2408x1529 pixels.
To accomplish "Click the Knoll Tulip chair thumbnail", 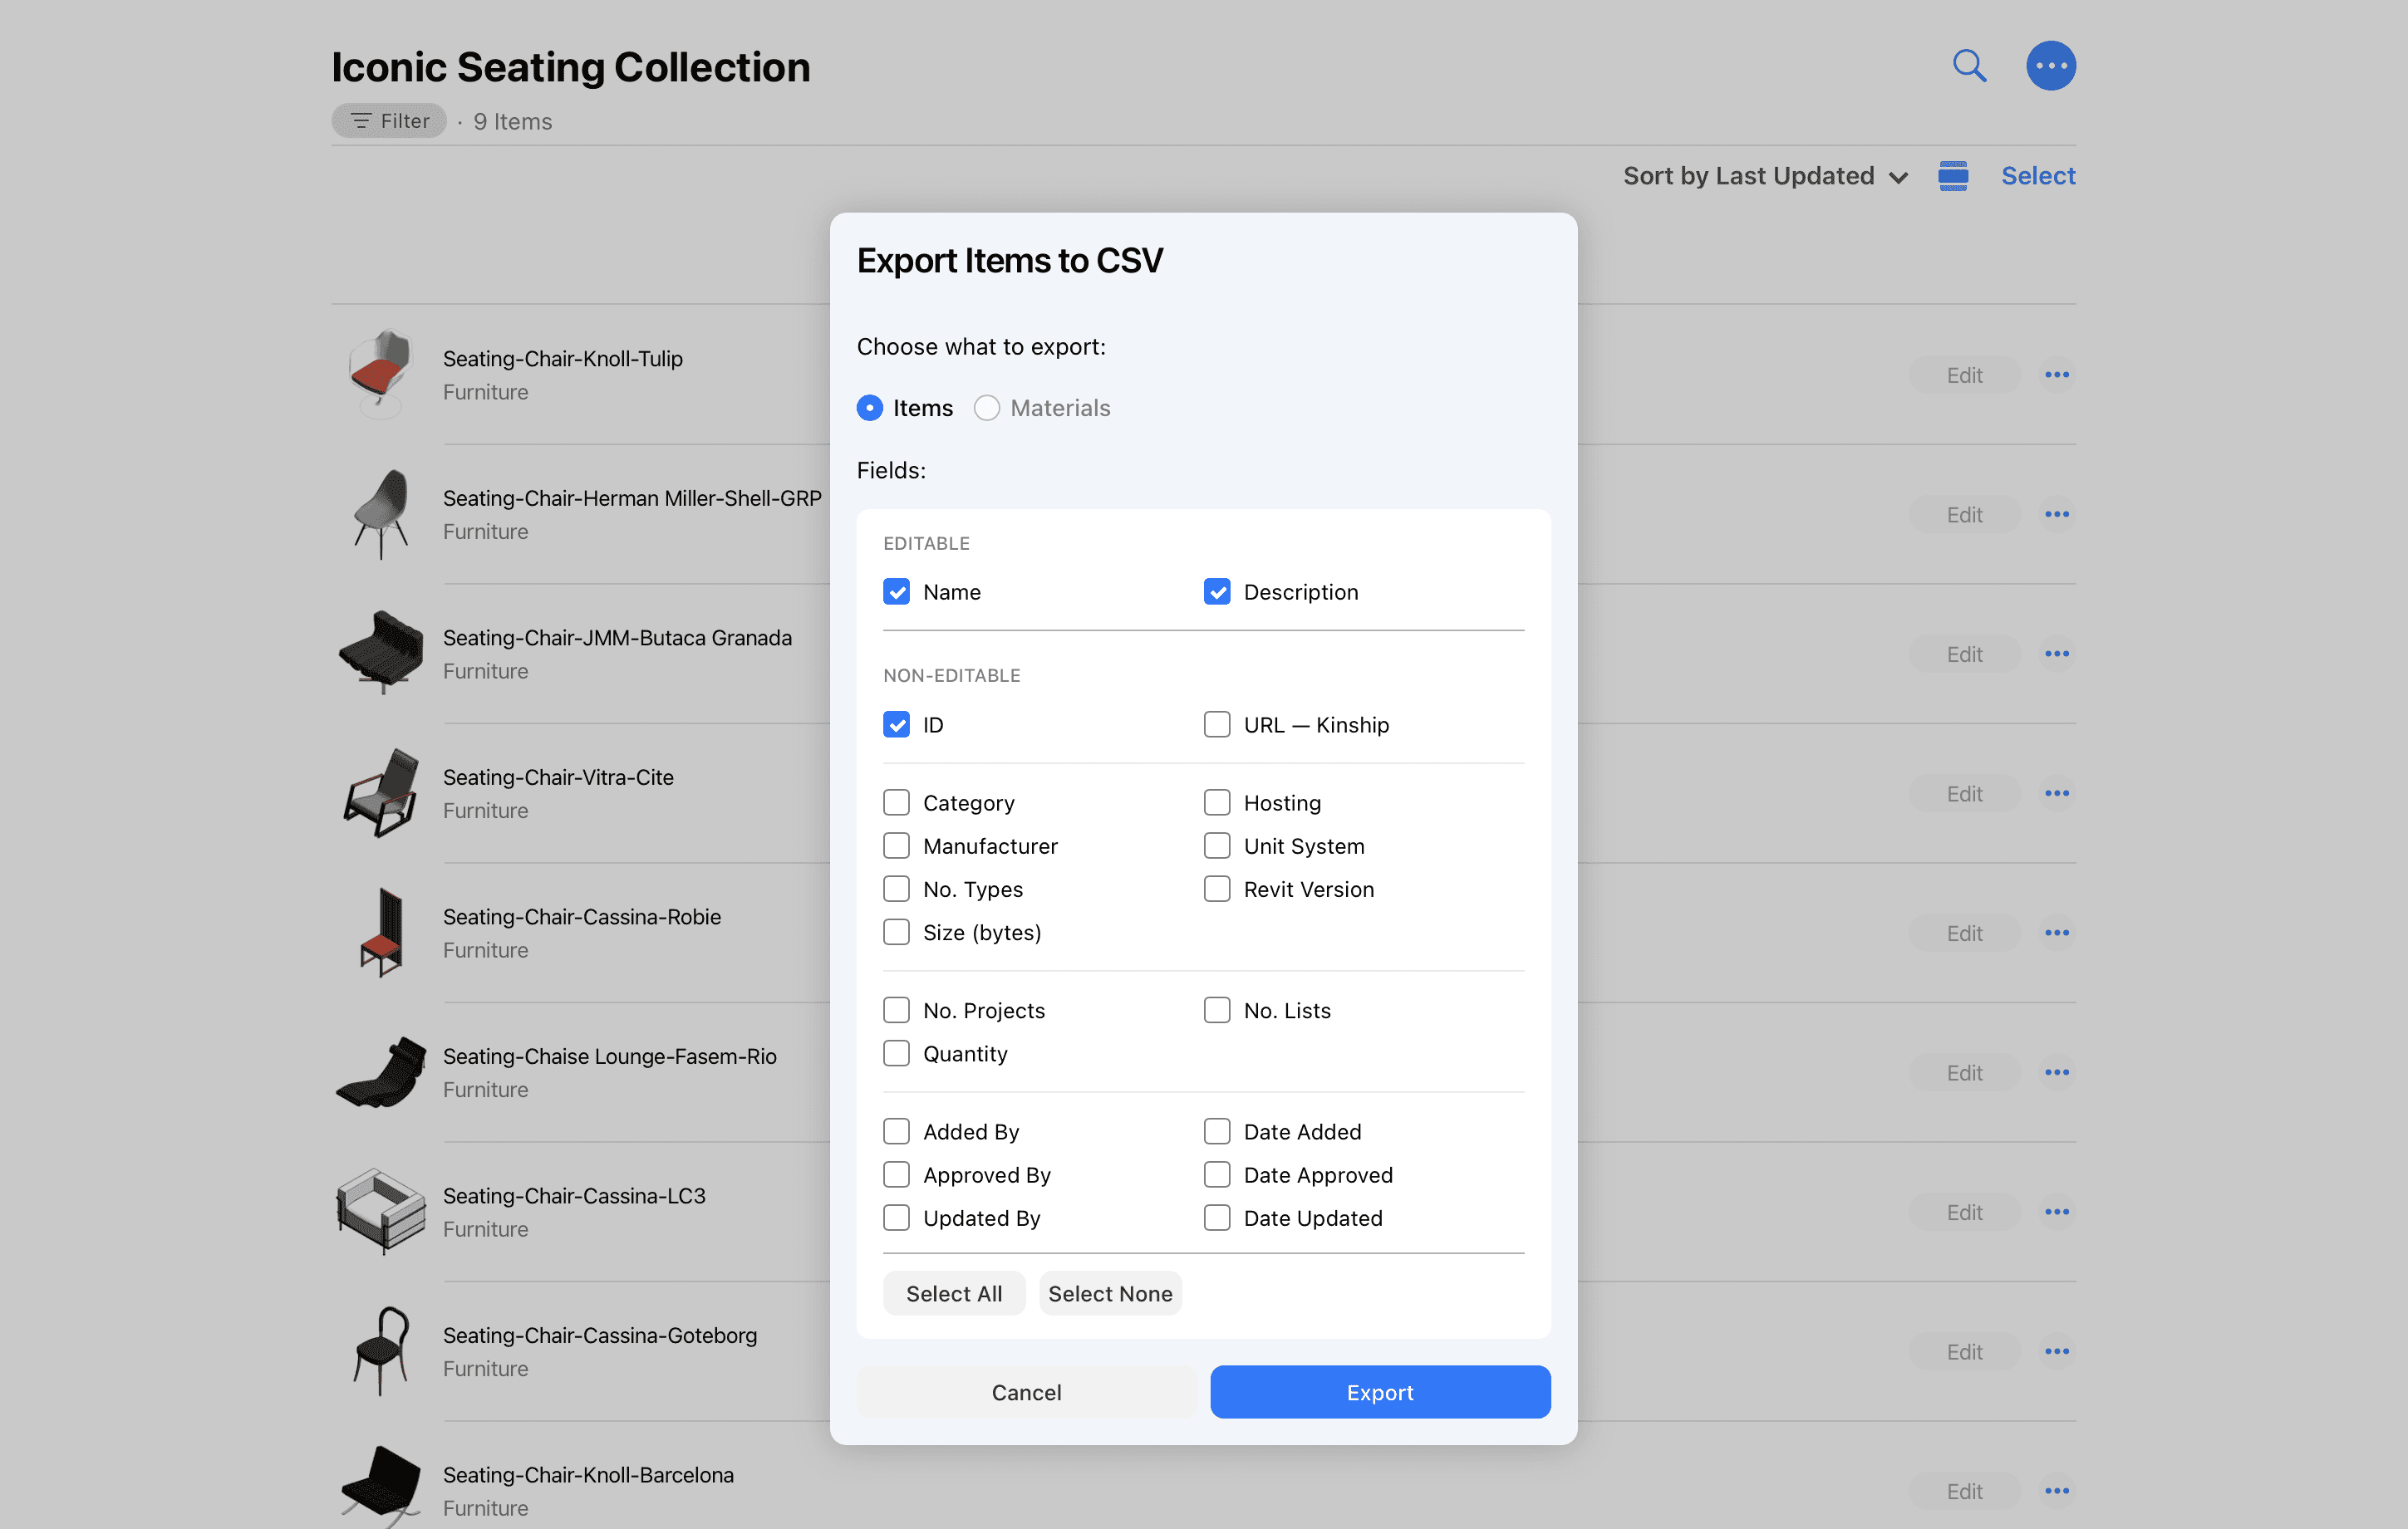I will pyautogui.click(x=380, y=374).
